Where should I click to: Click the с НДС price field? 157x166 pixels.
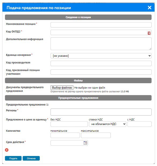(x=140, y=124)
